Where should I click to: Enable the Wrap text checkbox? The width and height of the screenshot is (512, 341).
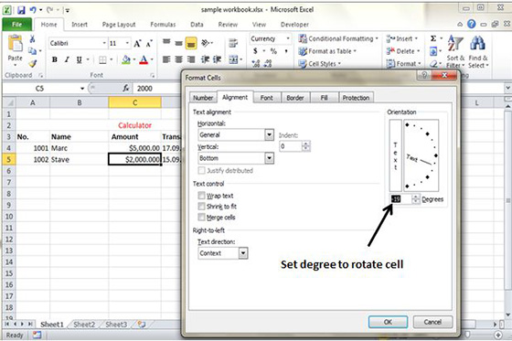click(201, 196)
